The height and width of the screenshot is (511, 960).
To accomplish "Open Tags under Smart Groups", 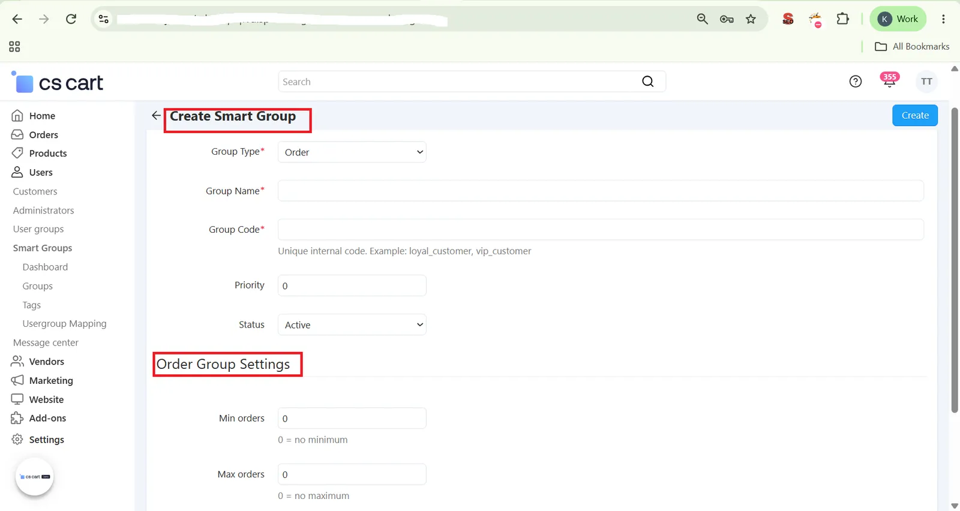I will [x=32, y=305].
